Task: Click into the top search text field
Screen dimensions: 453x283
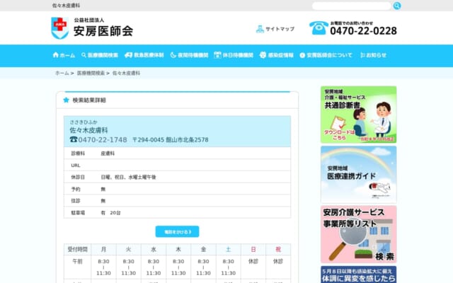Action: tap(351, 6)
